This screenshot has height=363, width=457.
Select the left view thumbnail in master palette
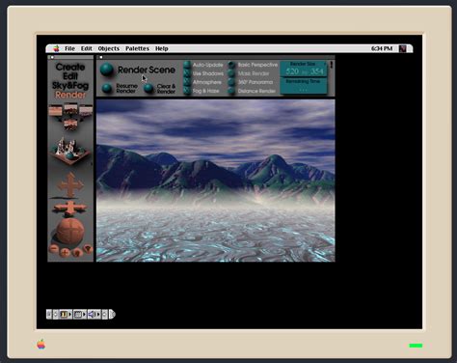(55, 111)
